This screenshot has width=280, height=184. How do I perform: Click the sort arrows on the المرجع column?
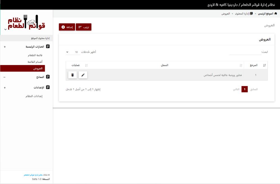(264, 65)
